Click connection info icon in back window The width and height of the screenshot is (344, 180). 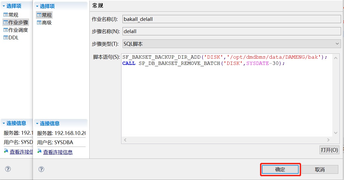coord(6,151)
